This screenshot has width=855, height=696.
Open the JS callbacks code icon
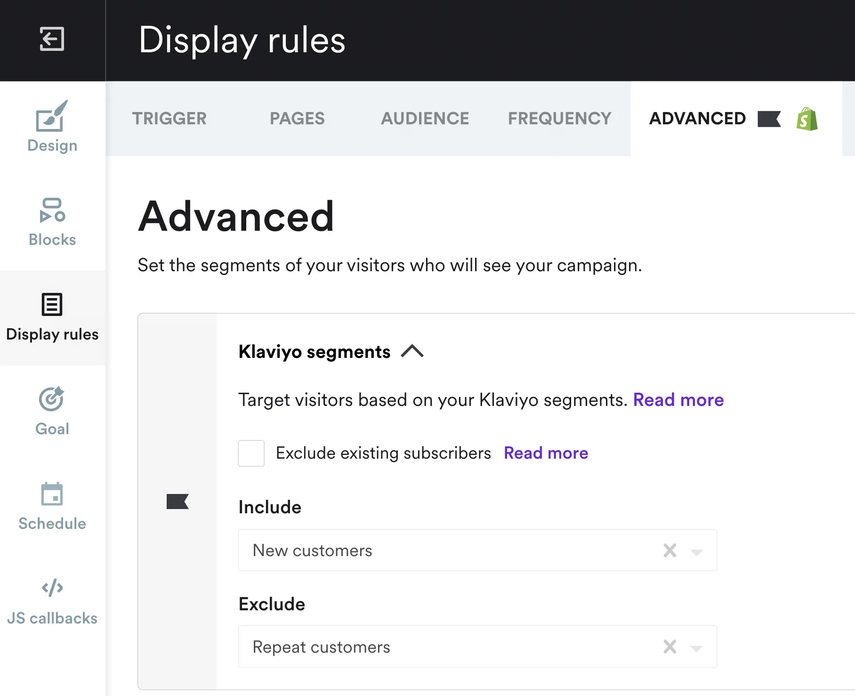click(52, 588)
